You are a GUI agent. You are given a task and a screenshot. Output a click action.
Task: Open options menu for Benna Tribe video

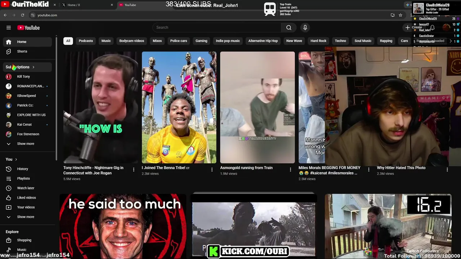click(x=212, y=169)
